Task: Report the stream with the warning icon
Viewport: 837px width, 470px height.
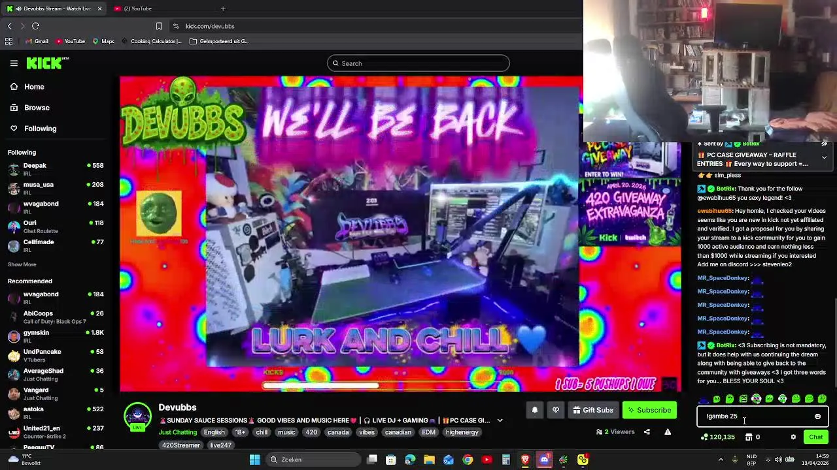Action: [668, 431]
